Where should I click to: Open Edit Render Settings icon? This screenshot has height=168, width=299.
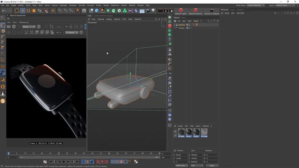(x=171, y=11)
